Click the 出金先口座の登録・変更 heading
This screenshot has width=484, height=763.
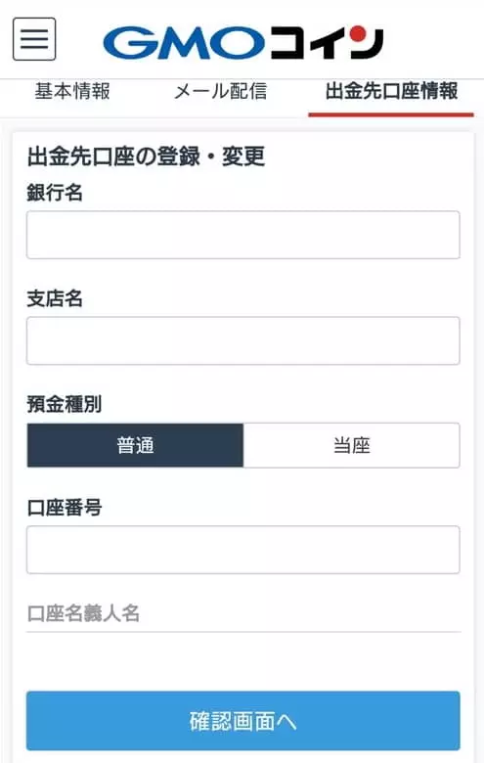pos(146,157)
